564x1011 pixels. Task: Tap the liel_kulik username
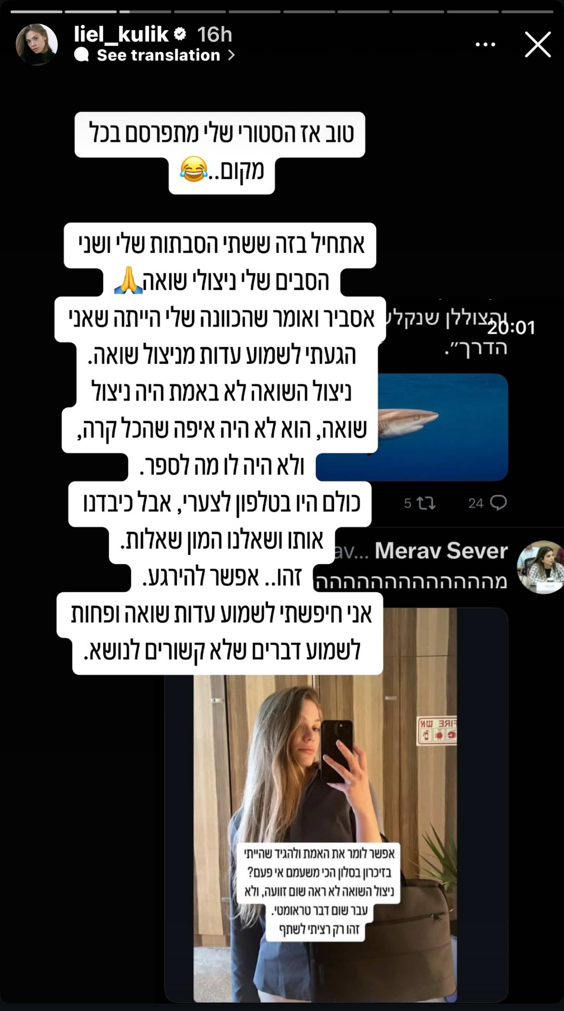tap(121, 34)
